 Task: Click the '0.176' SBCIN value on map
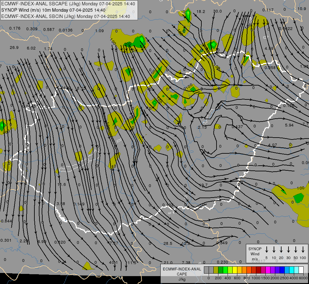(x=15, y=28)
